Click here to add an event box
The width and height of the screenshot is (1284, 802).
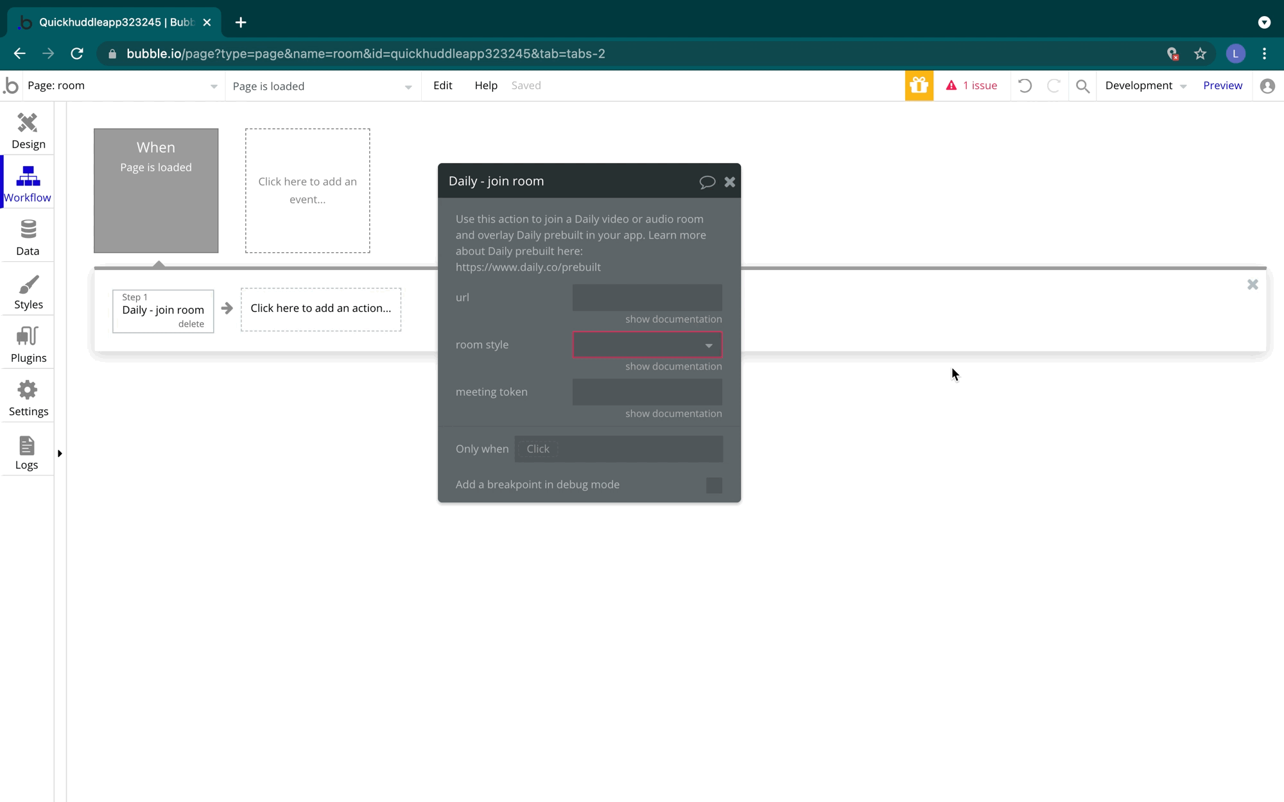tap(308, 191)
